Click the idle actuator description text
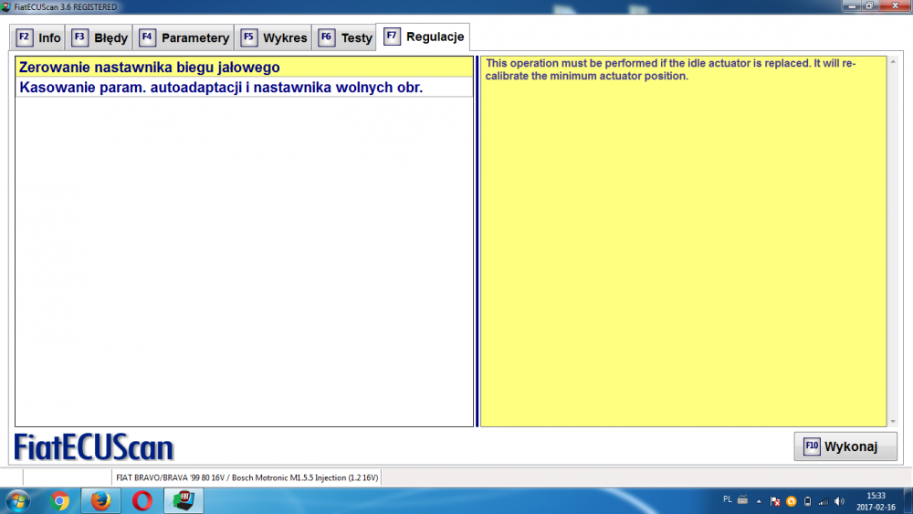This screenshot has width=913, height=514. (671, 69)
